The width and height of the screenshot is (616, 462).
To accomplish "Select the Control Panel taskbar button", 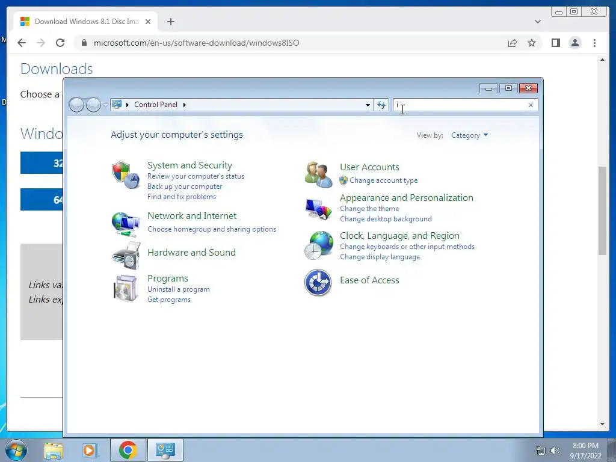I will (165, 450).
